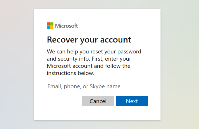Click the instructions paragraph under the heading
199x129 pixels.
click(x=94, y=62)
